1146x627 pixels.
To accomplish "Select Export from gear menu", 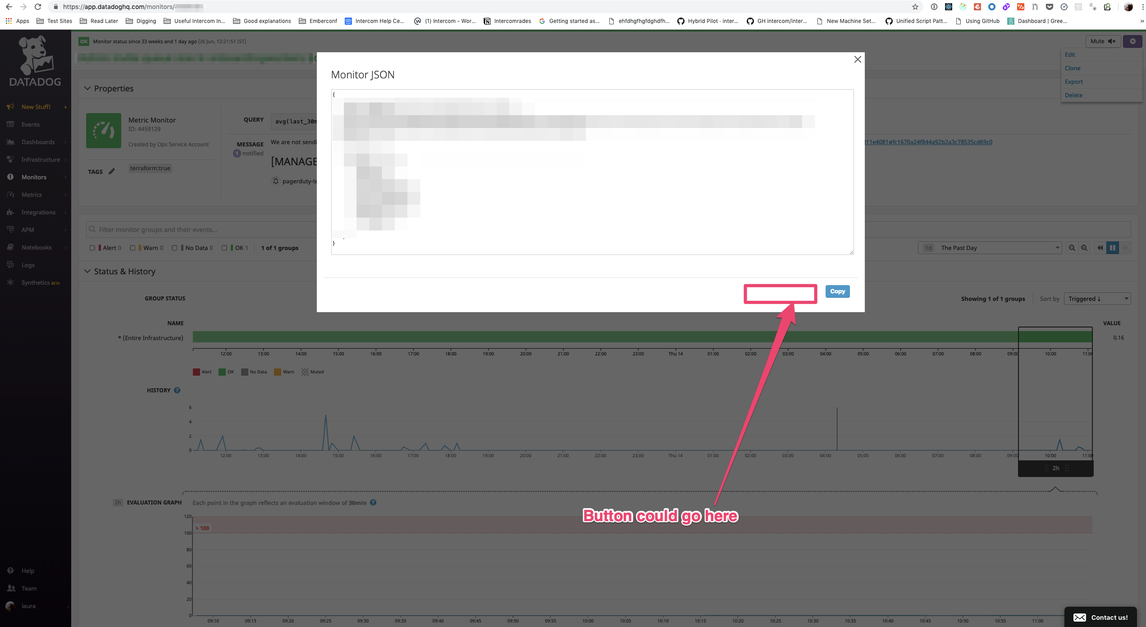I will [x=1073, y=82].
